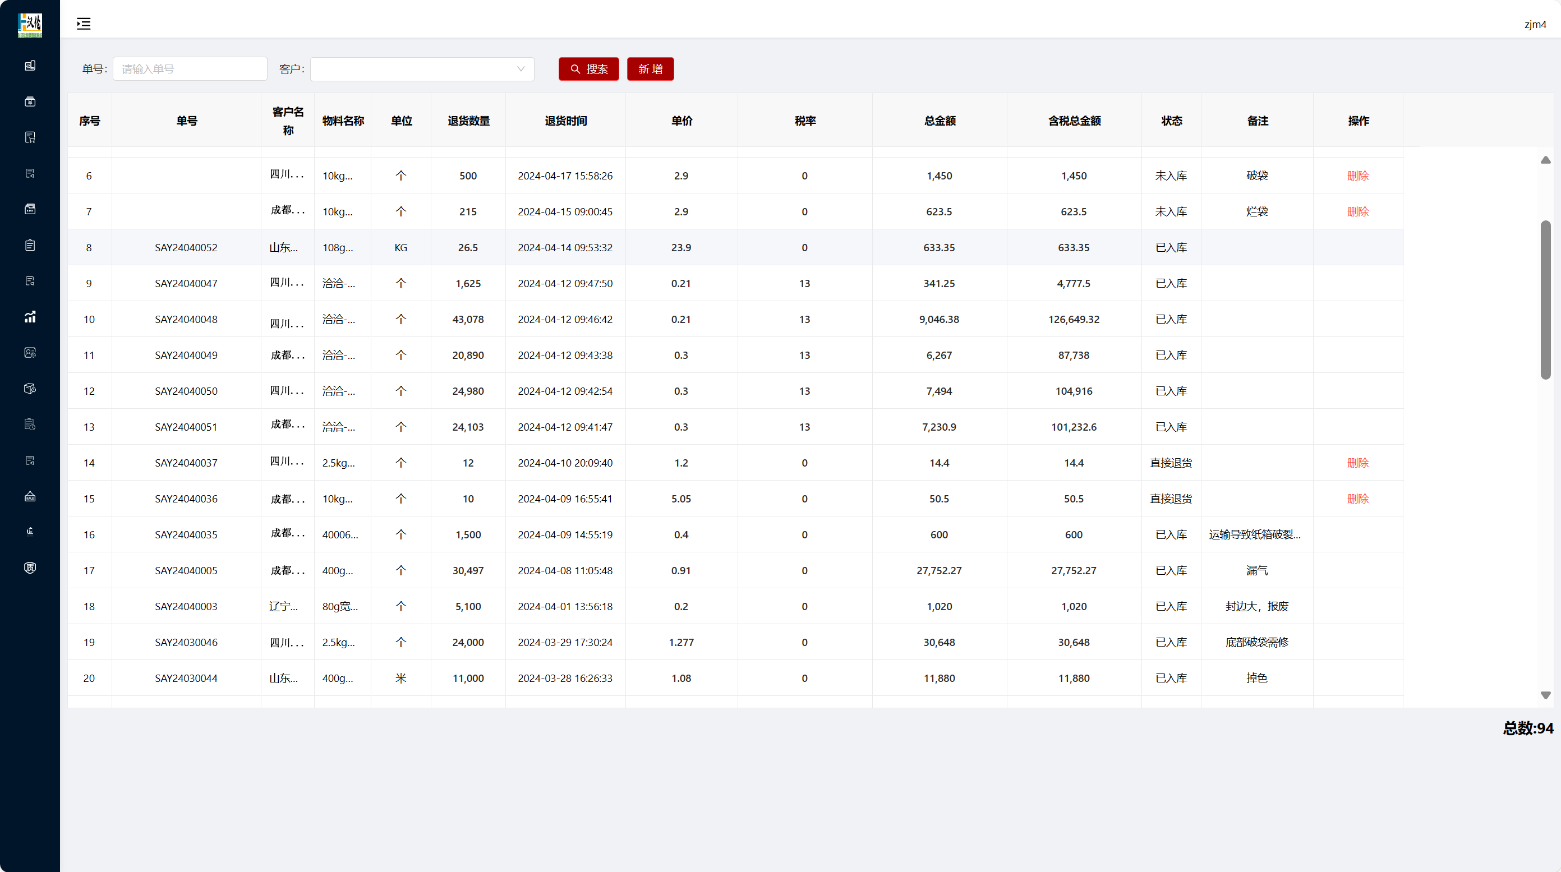Screen dimensions: 1561x872
Task: Select order number SAY24030046
Action: click(186, 642)
